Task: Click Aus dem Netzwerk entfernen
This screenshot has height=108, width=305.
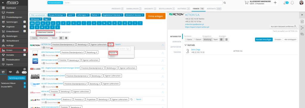Action: point(284,26)
